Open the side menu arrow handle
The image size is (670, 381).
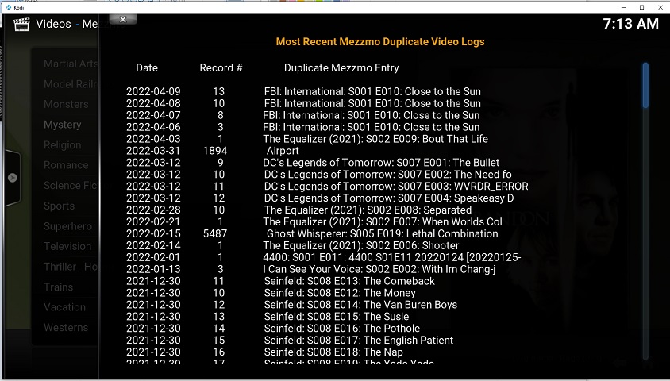click(13, 178)
